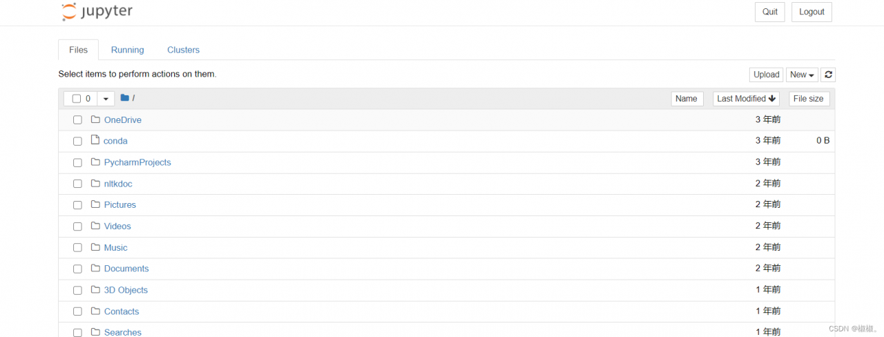The image size is (884, 337).
Task: Click the Jupyter logo
Action: [x=97, y=12]
